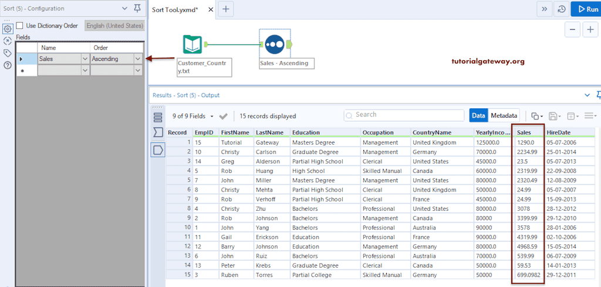Viewport: 601px width, 287px height.
Task: Click the Sort tool node on canvas
Action: coord(274,45)
